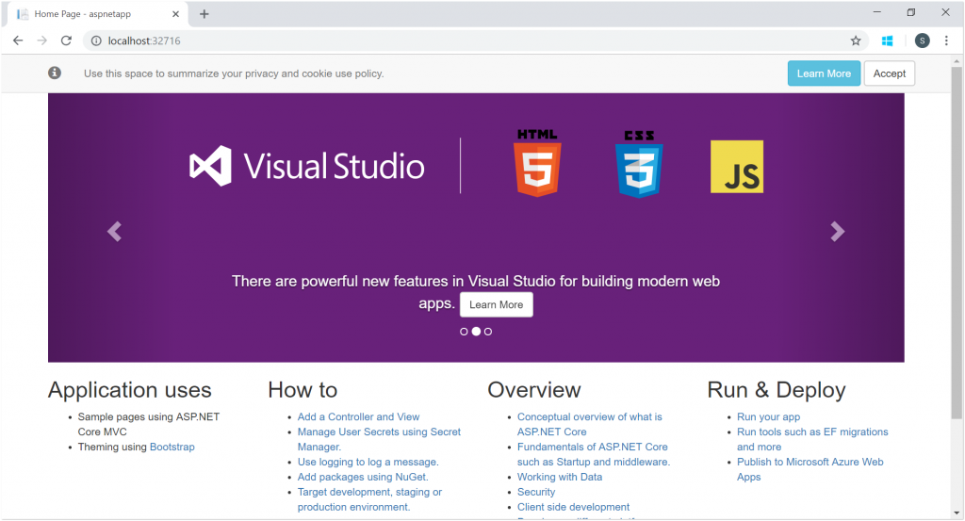Accept the cookie policy
This screenshot has height=521, width=965.
(x=890, y=73)
